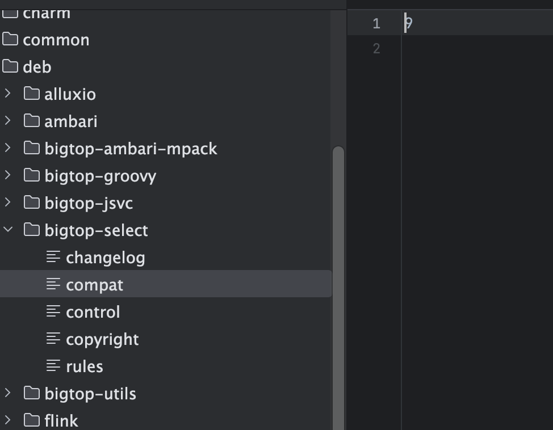Click the bigtop-jsvc folder icon
This screenshot has width=553, height=430.
point(32,203)
